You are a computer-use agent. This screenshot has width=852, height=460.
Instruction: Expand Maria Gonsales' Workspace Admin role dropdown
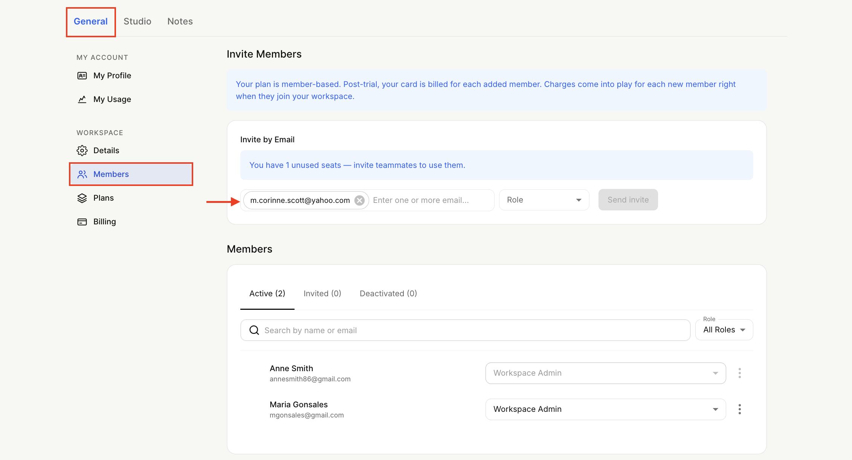[x=606, y=409]
